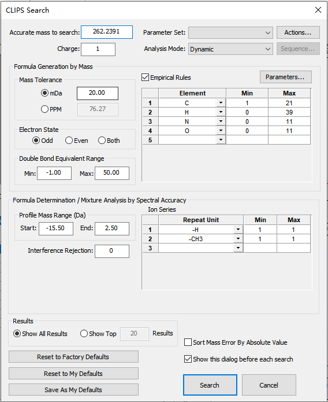The width and height of the screenshot is (328, 402).
Task: Click the Profile Mass Range Start field
Action: click(x=56, y=228)
